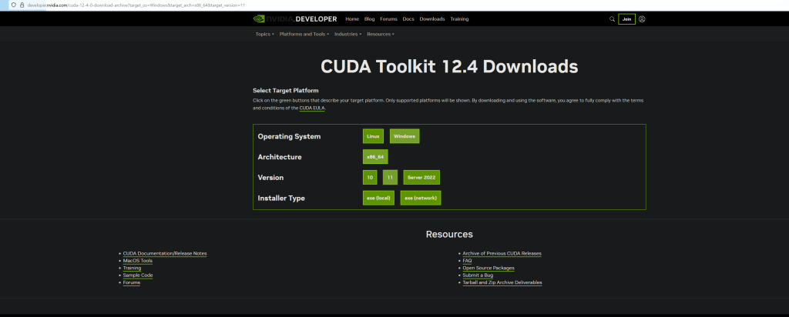
Task: Click the CUDA Toolkit 12.4 Downloads heading
Action: tap(449, 67)
